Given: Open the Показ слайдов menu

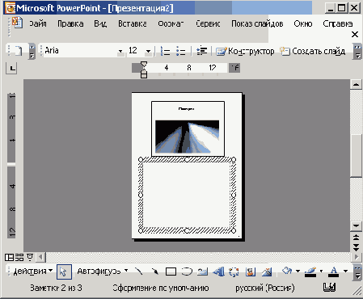Looking at the screenshot, I should coord(257,23).
